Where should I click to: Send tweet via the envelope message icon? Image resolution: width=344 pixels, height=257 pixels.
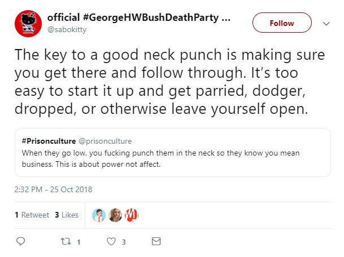[x=156, y=241]
